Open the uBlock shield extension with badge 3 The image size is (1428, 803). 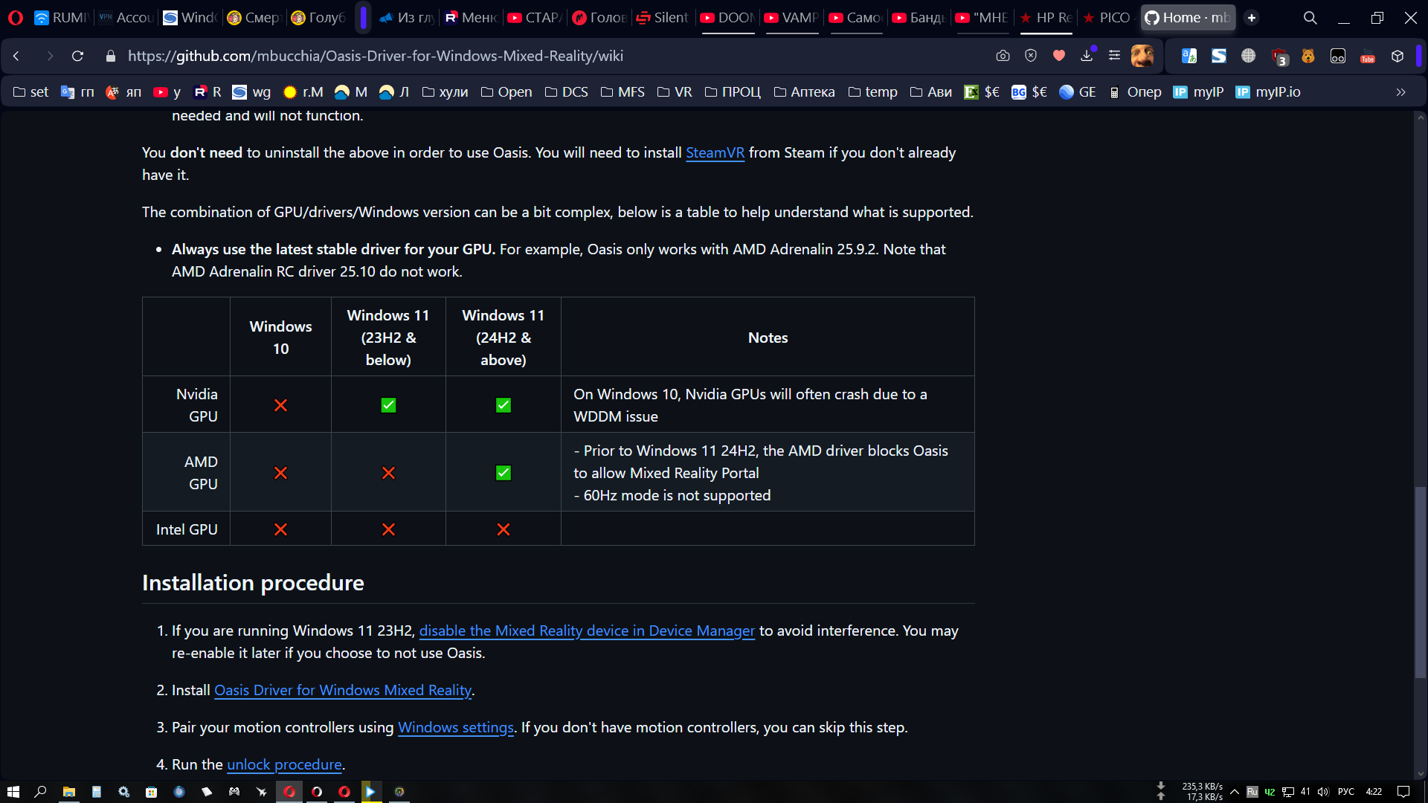1279,57
